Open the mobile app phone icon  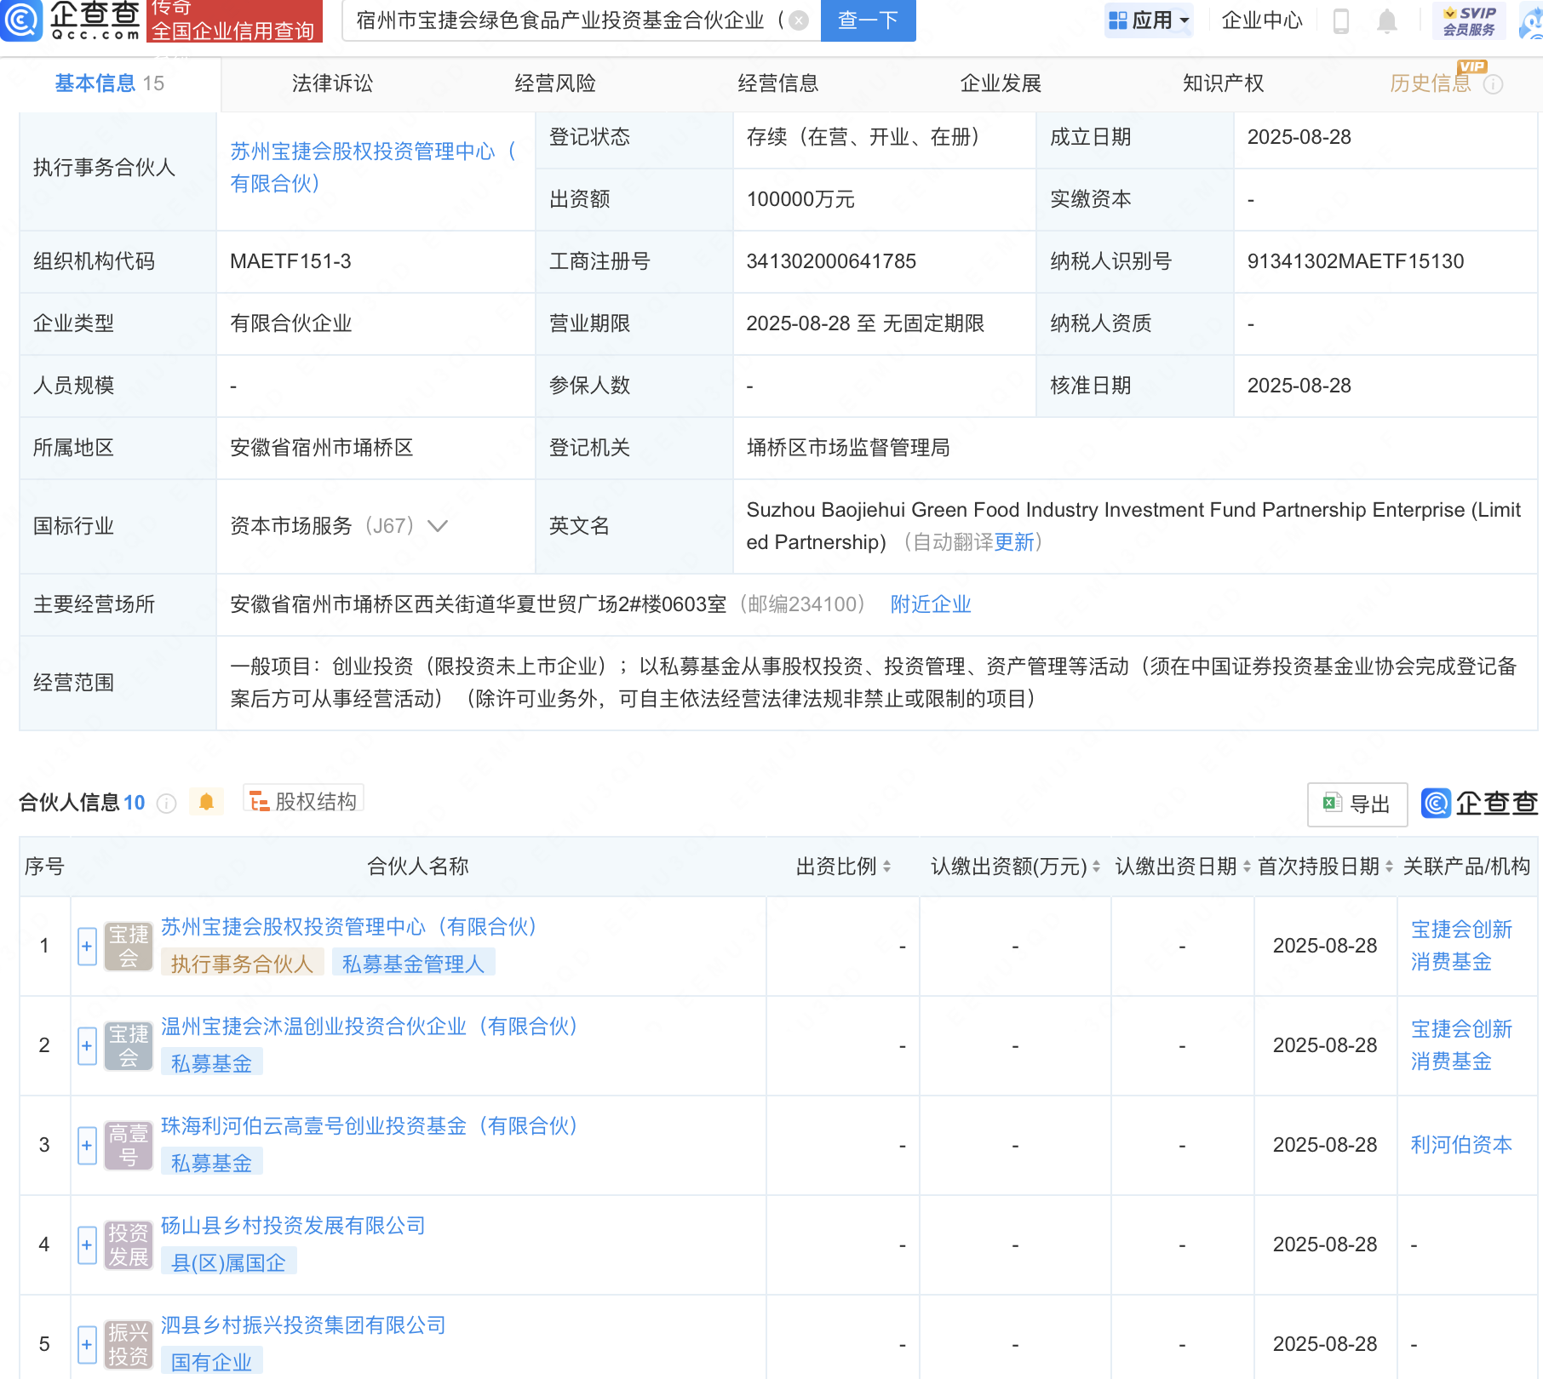(x=1340, y=20)
